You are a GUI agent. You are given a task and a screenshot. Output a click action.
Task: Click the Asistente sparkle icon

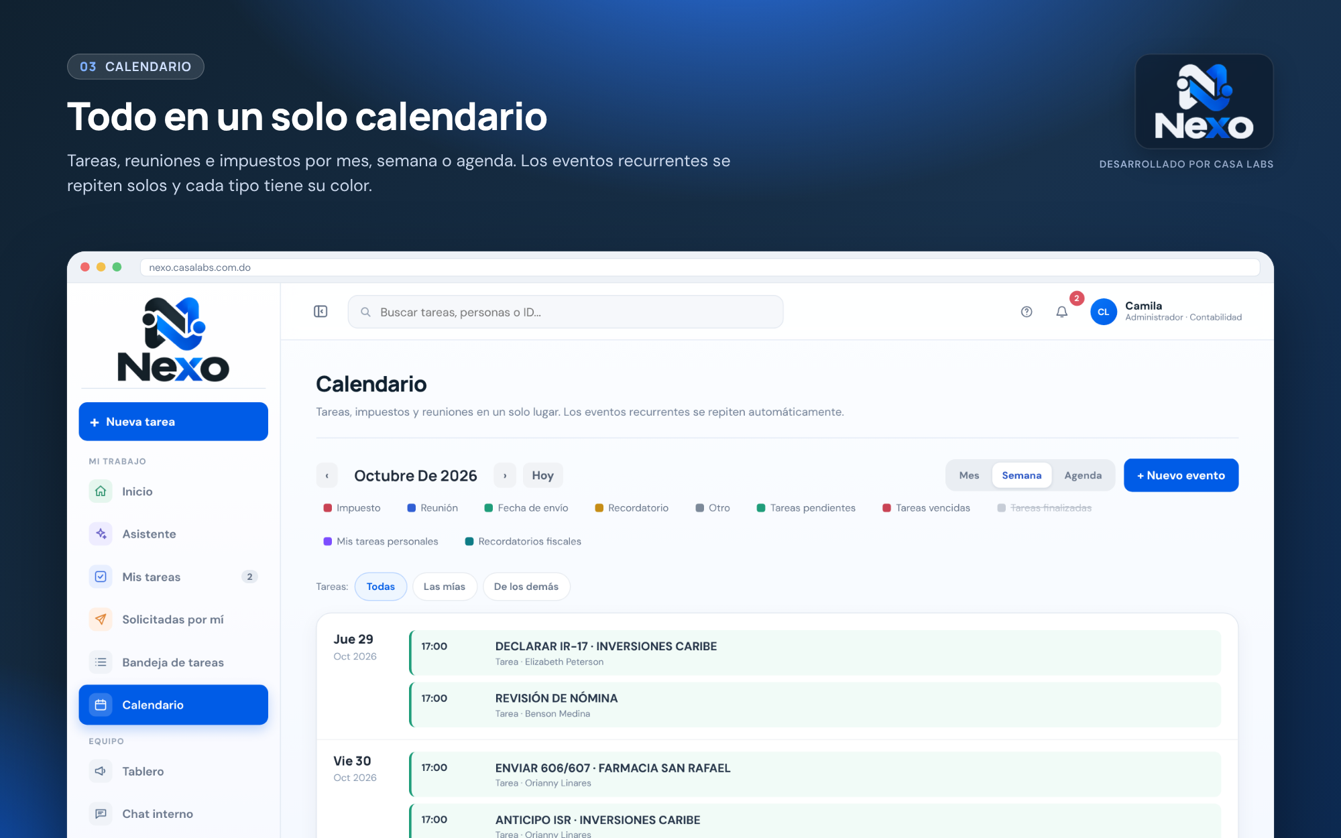[101, 534]
